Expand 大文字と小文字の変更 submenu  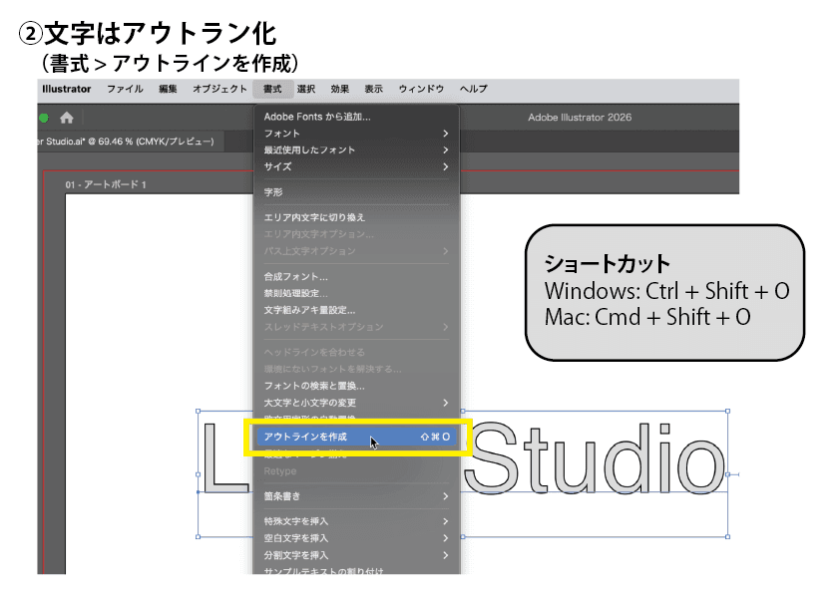click(x=356, y=403)
